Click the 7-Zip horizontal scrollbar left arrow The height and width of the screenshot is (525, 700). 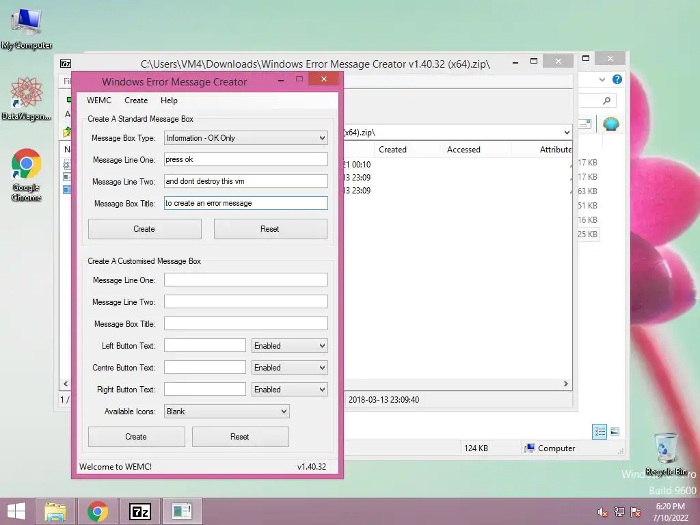click(66, 384)
